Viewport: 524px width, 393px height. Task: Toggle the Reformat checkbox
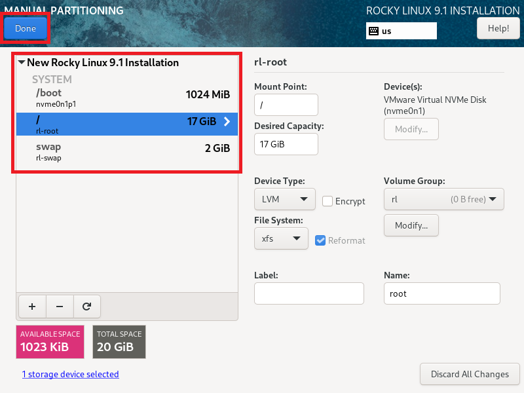point(320,240)
